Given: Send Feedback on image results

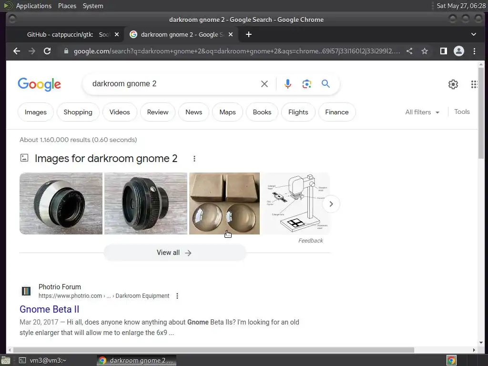Looking at the screenshot, I should (310, 241).
